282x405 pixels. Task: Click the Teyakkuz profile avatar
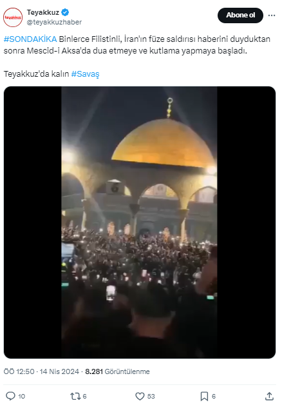13,17
